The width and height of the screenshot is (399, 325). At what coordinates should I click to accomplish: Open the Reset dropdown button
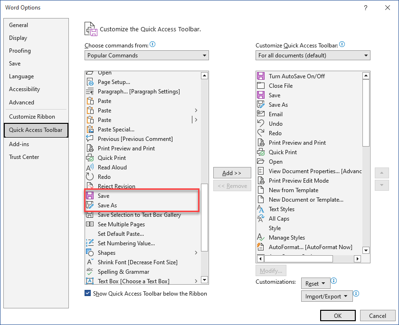tap(315, 283)
